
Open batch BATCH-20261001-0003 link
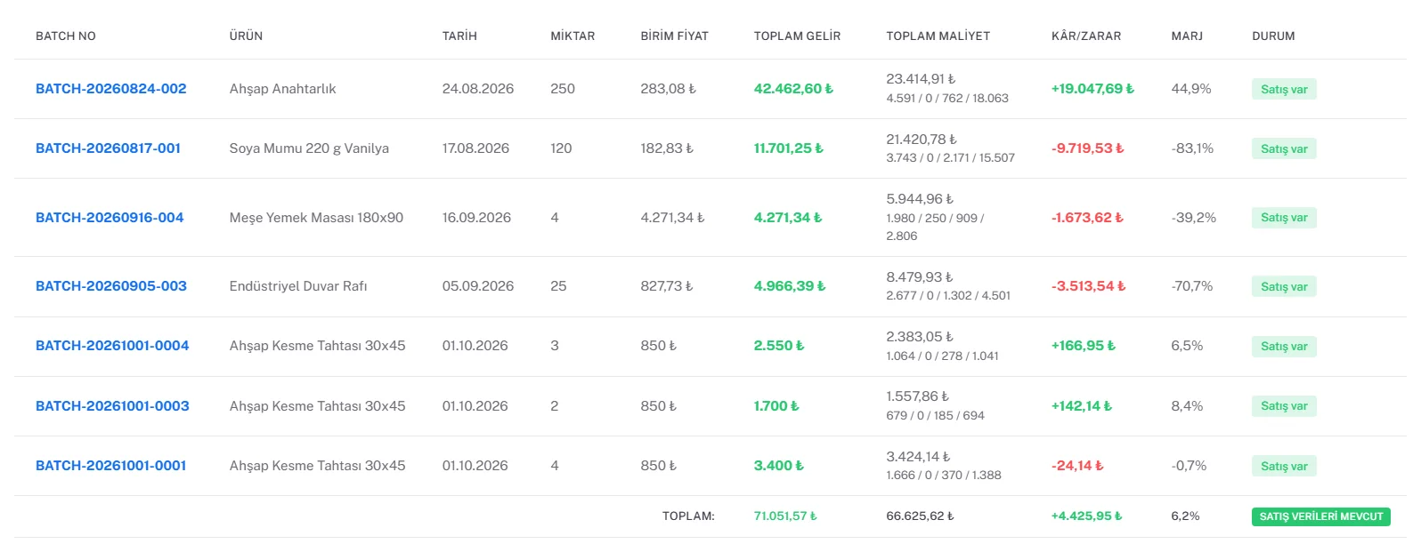pos(112,406)
